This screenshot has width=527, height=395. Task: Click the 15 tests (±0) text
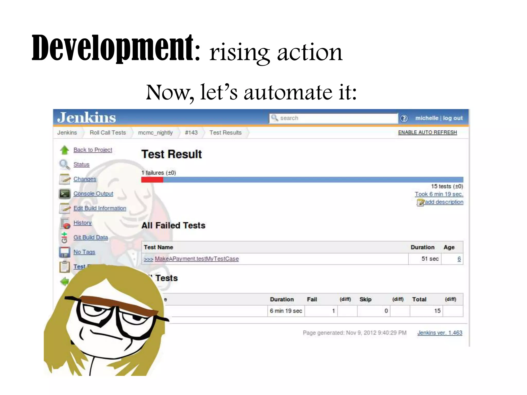(x=447, y=186)
